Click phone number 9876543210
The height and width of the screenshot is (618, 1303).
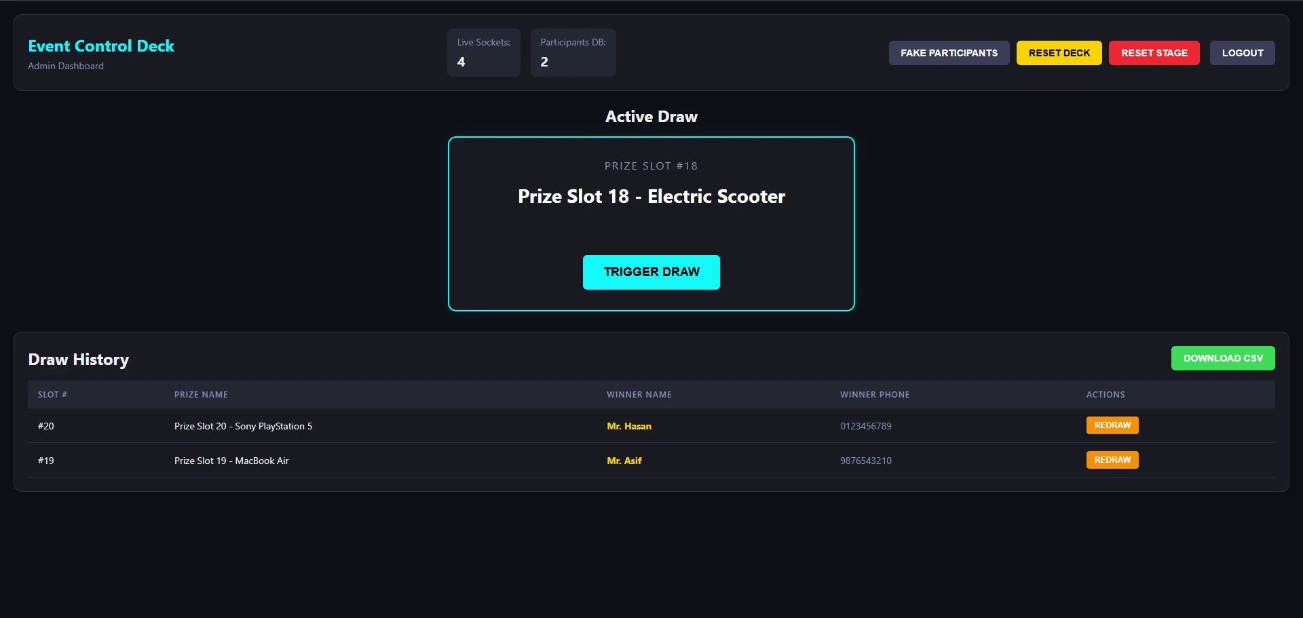tap(865, 461)
